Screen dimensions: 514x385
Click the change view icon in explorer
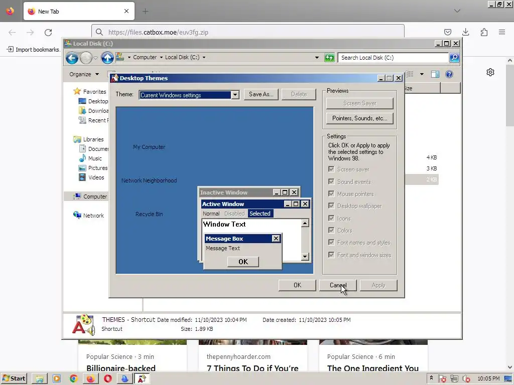(x=410, y=74)
